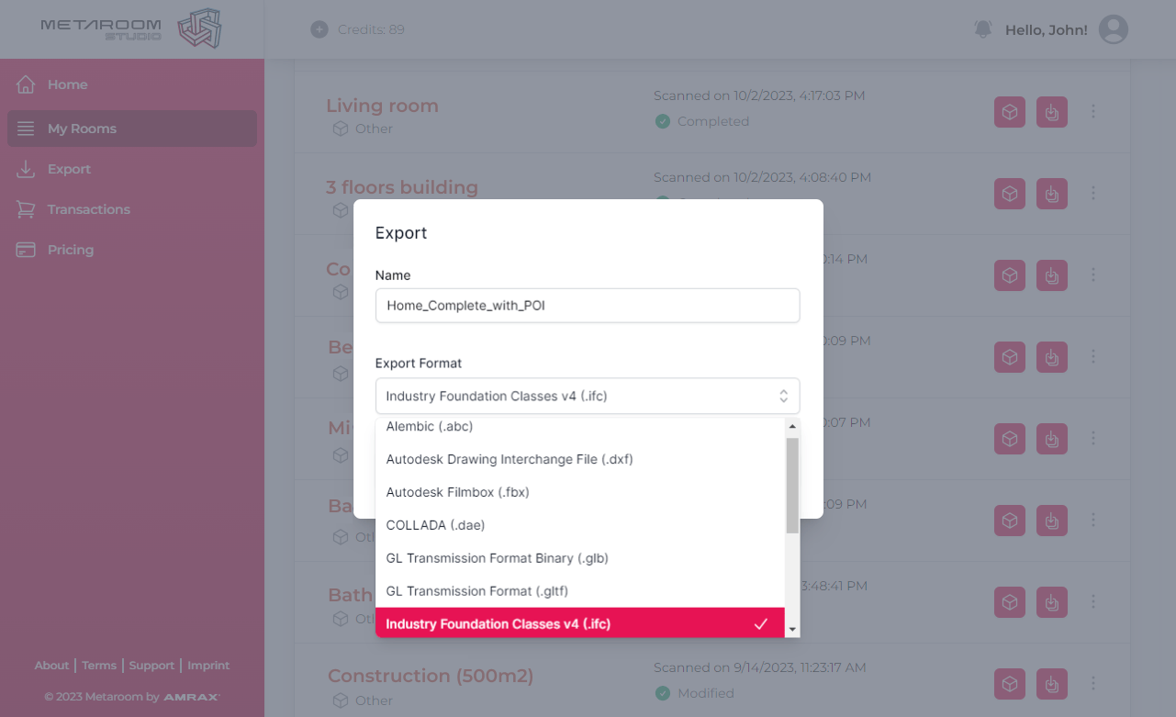The width and height of the screenshot is (1176, 717).
Task: Click the Completed status check for Living room
Action: [x=662, y=120]
